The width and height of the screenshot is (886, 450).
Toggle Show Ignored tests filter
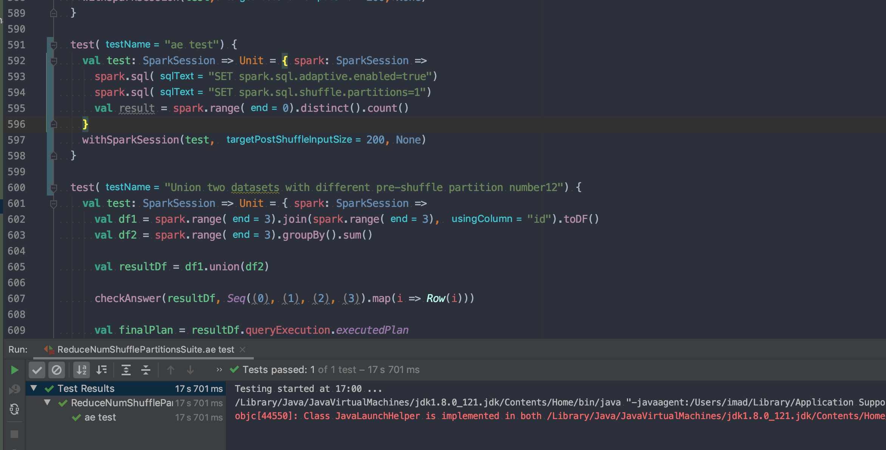point(57,370)
